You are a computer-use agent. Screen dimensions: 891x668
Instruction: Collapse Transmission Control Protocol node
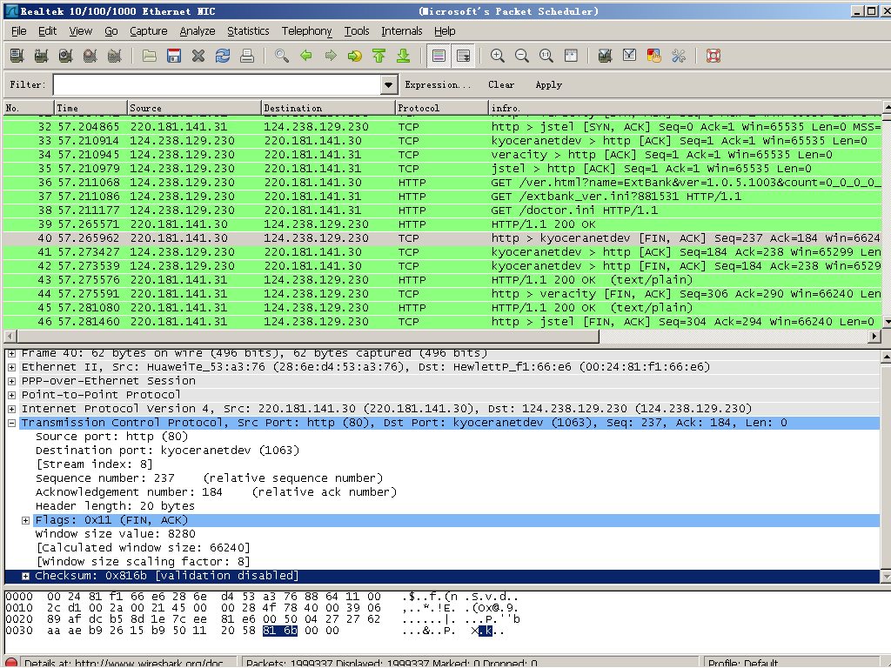[x=11, y=423]
